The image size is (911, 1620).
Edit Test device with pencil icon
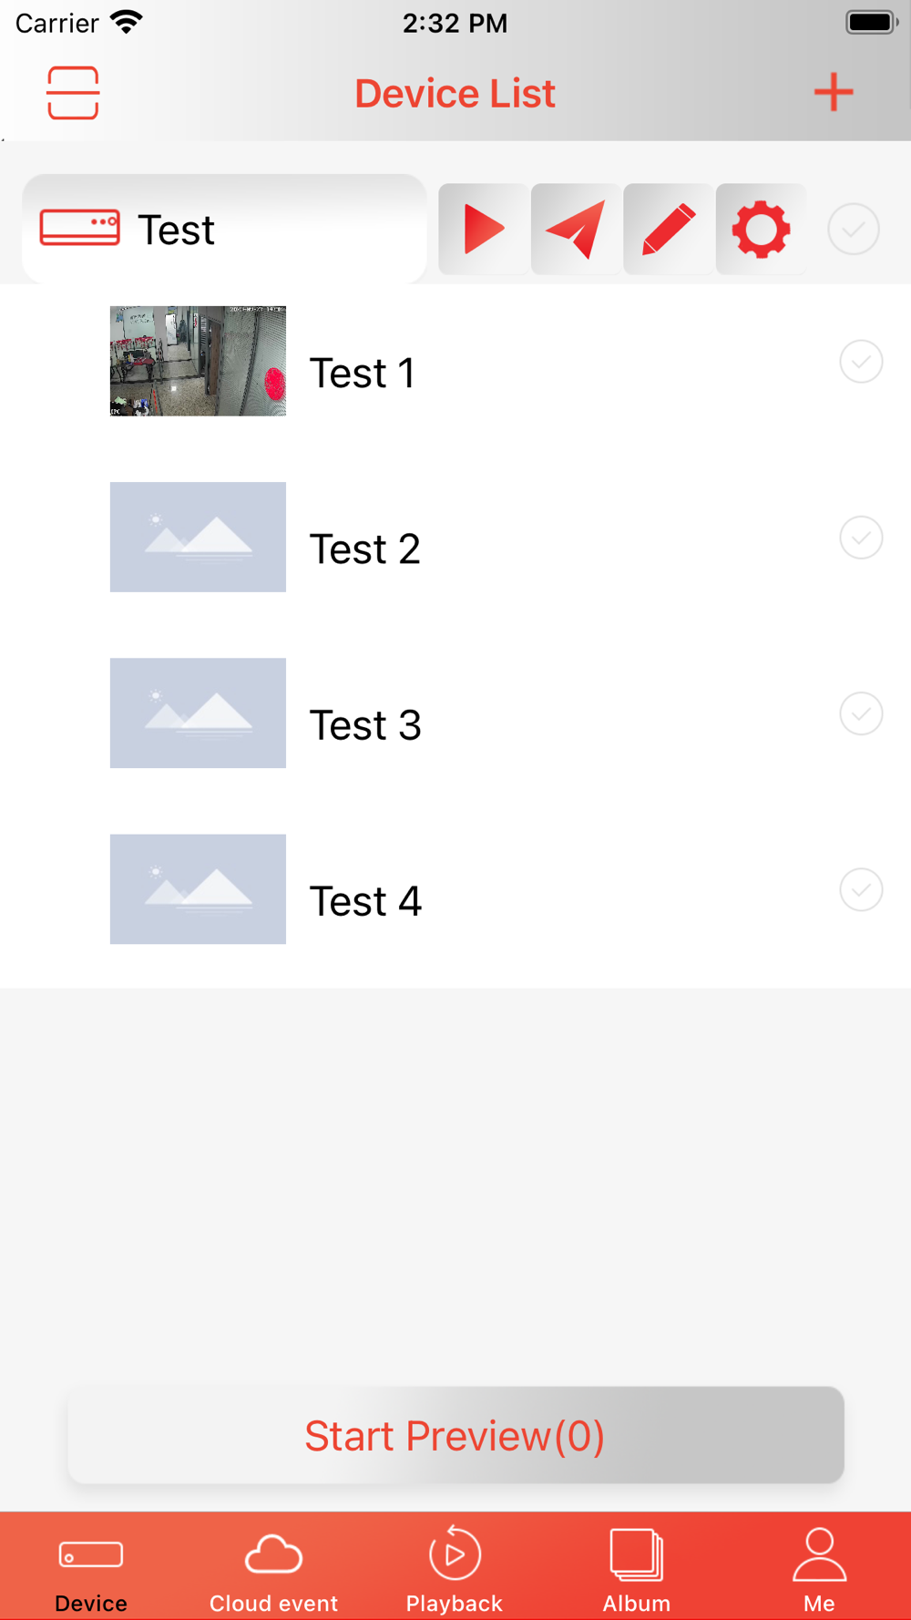(x=669, y=229)
